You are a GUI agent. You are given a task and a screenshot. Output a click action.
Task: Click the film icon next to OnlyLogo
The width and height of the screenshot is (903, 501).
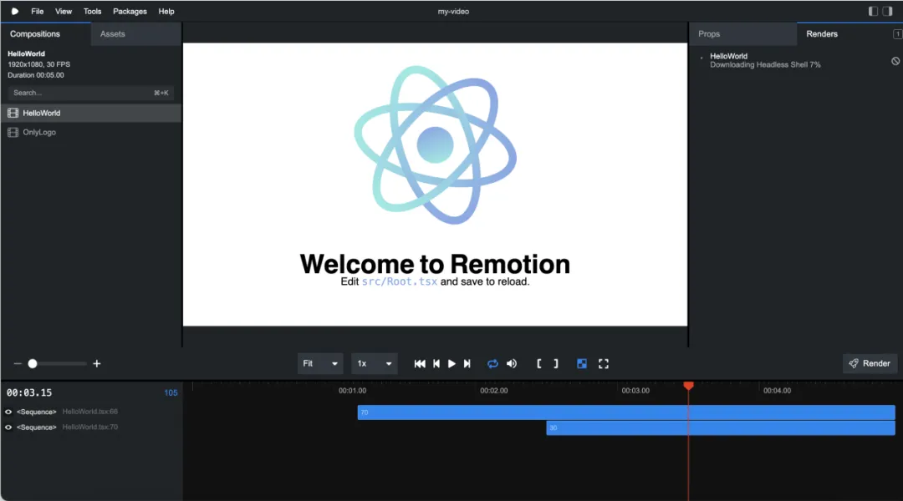[13, 132]
